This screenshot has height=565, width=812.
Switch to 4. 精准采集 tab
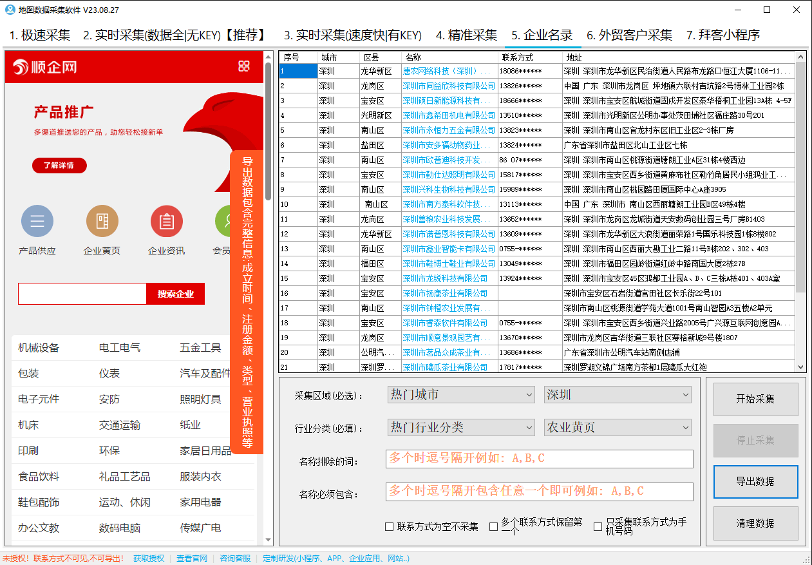[466, 35]
